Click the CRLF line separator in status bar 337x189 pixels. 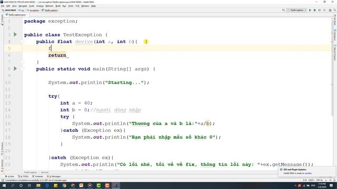coord(311,180)
